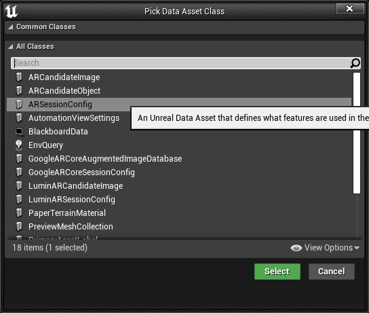
Task: Click the PreviewMeshCollection class icon
Action: 19,227
